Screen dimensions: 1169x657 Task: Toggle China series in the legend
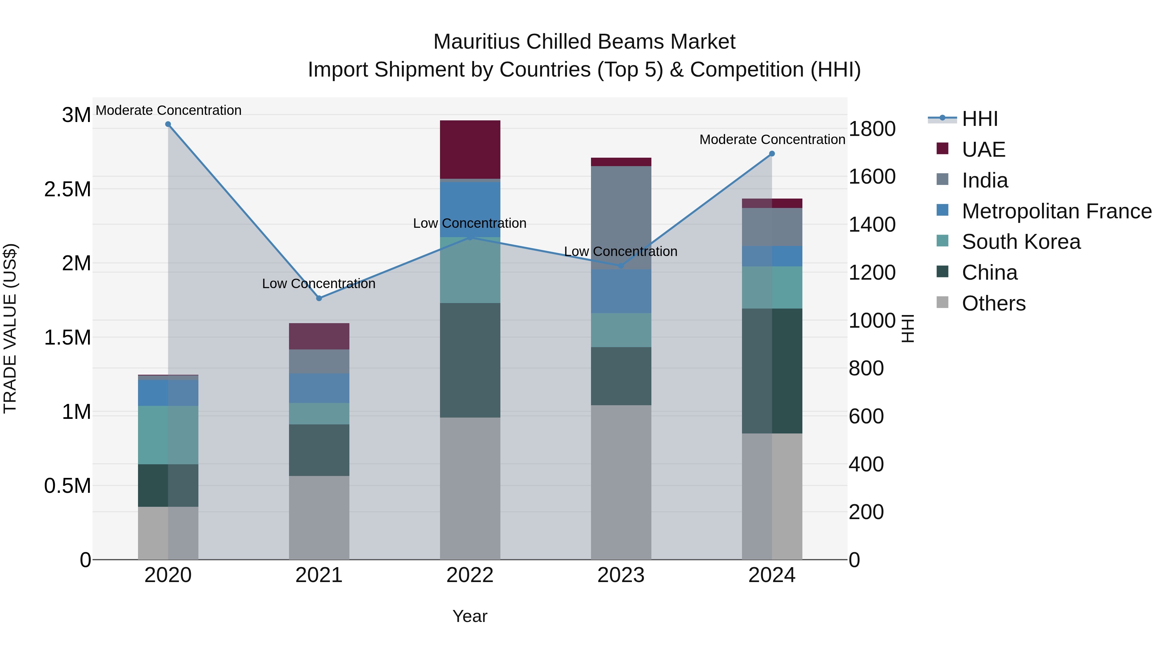(977, 273)
